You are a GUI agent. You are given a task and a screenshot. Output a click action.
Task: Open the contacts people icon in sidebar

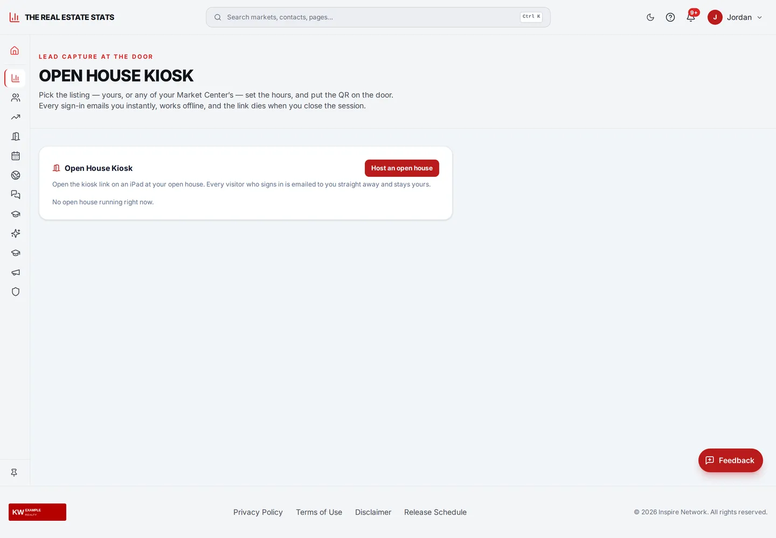point(16,98)
